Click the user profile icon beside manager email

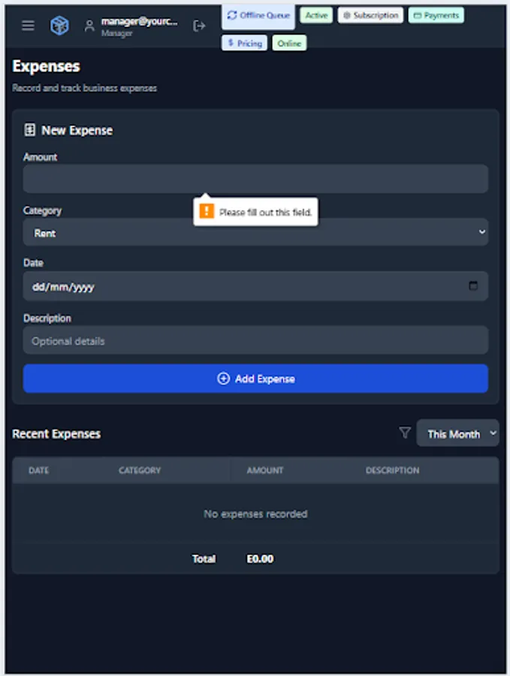pyautogui.click(x=89, y=25)
